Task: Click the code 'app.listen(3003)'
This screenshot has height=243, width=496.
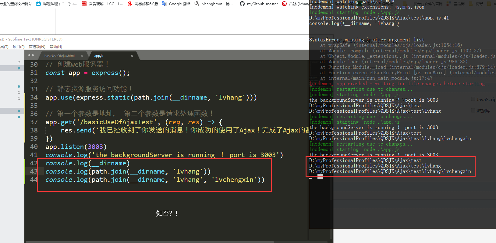Action: click(x=76, y=147)
